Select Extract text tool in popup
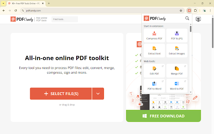This screenshot has width=214, height=134. pyautogui.click(x=154, y=51)
